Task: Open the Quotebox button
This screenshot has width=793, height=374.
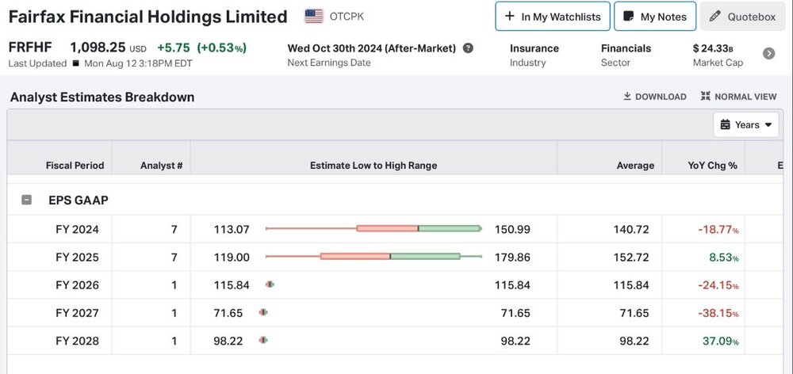Action: [x=742, y=16]
